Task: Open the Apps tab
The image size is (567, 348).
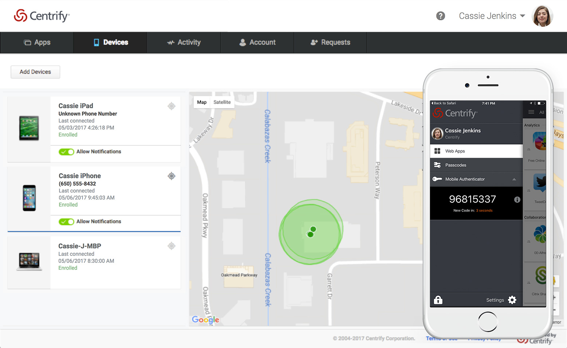Action: click(x=37, y=42)
